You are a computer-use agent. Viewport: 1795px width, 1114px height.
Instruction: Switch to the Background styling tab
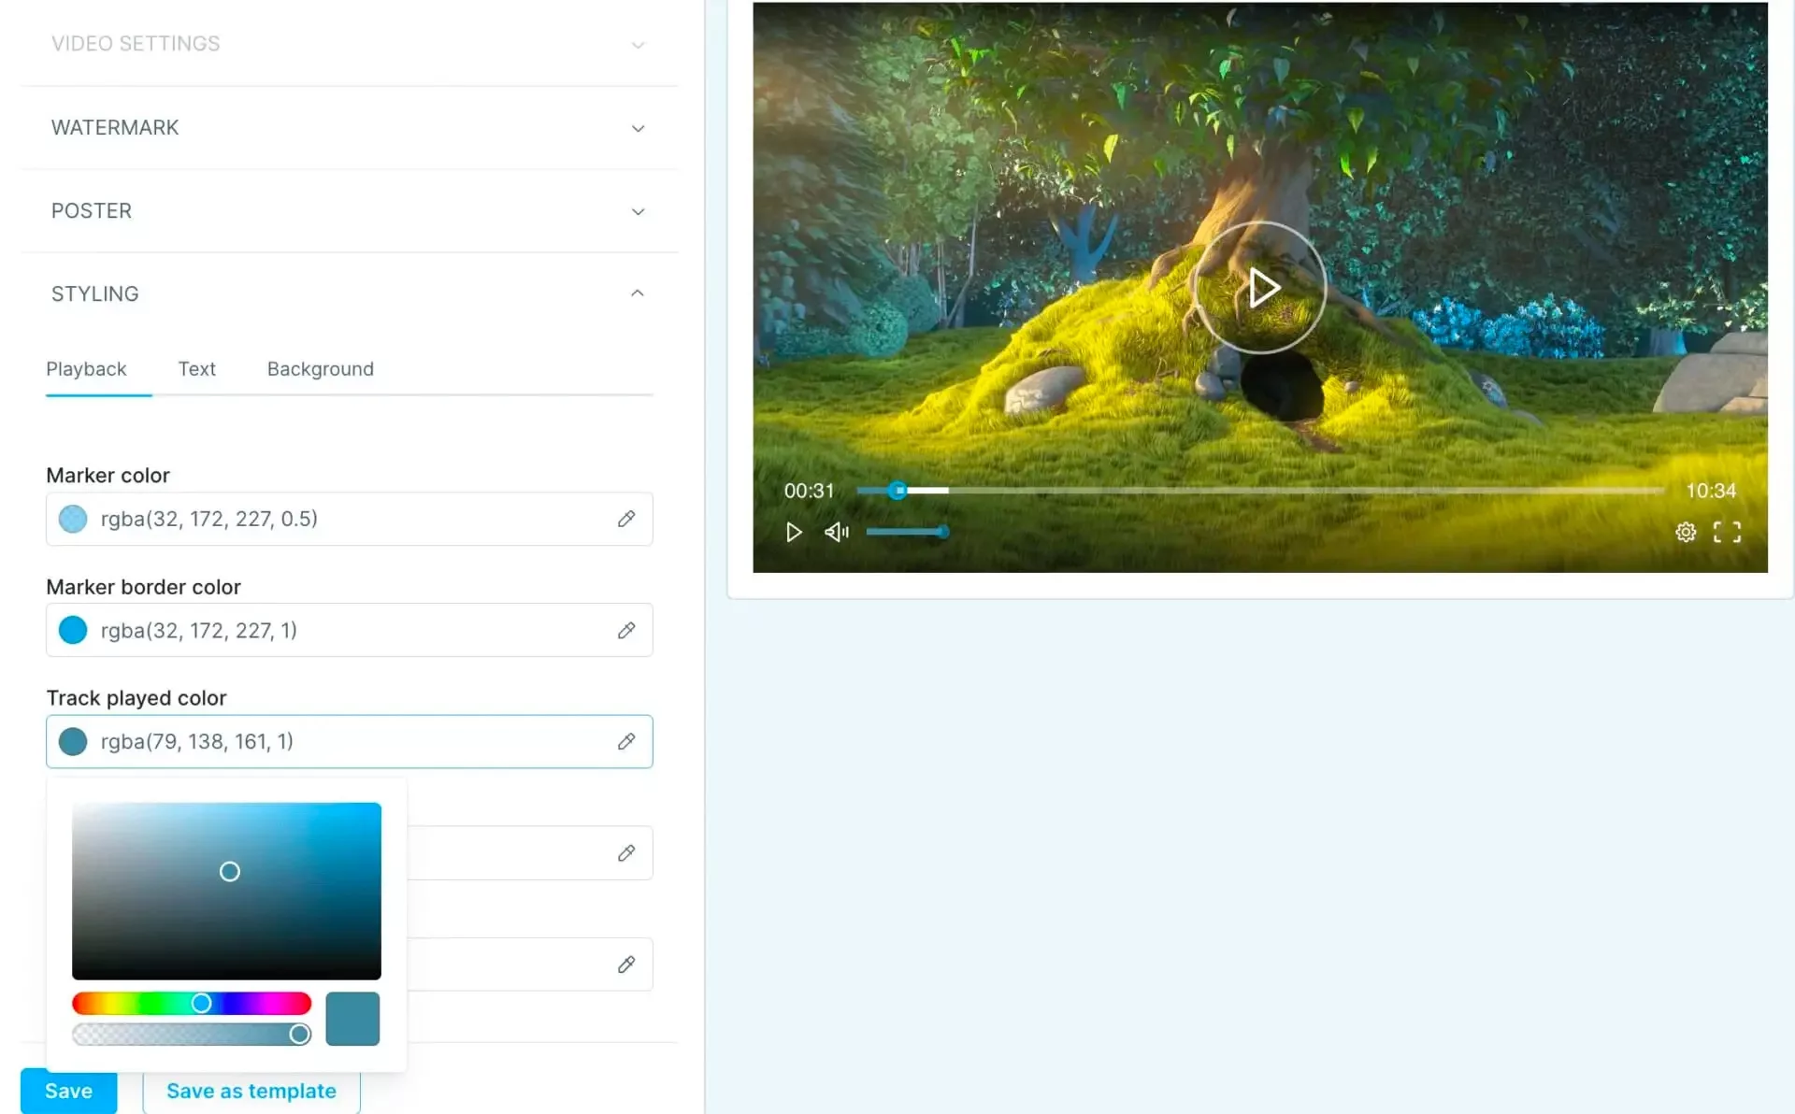point(320,368)
